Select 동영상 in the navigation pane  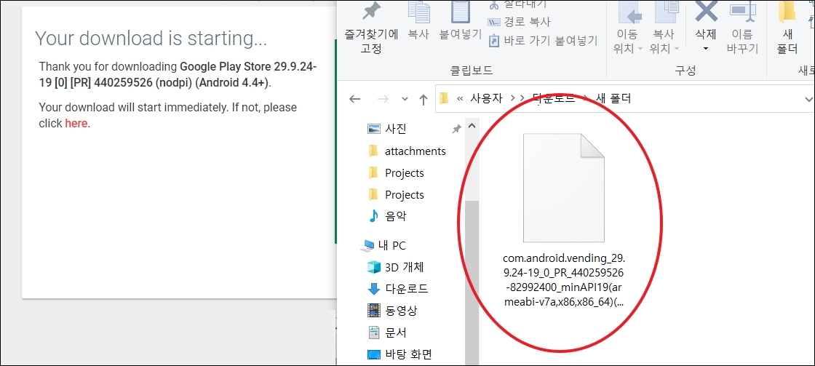[x=392, y=311]
